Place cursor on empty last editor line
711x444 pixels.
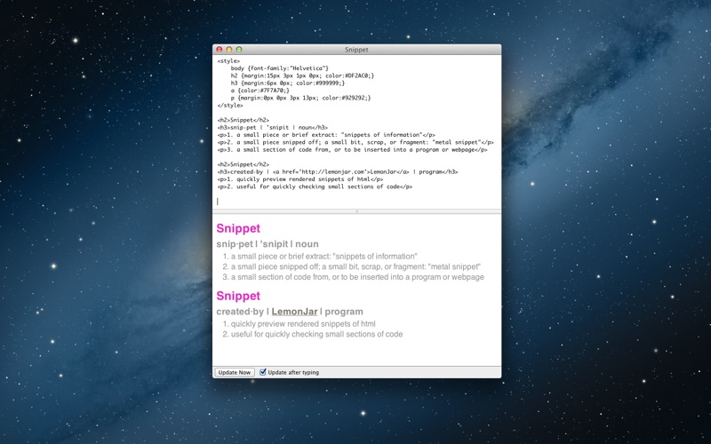[357, 202]
